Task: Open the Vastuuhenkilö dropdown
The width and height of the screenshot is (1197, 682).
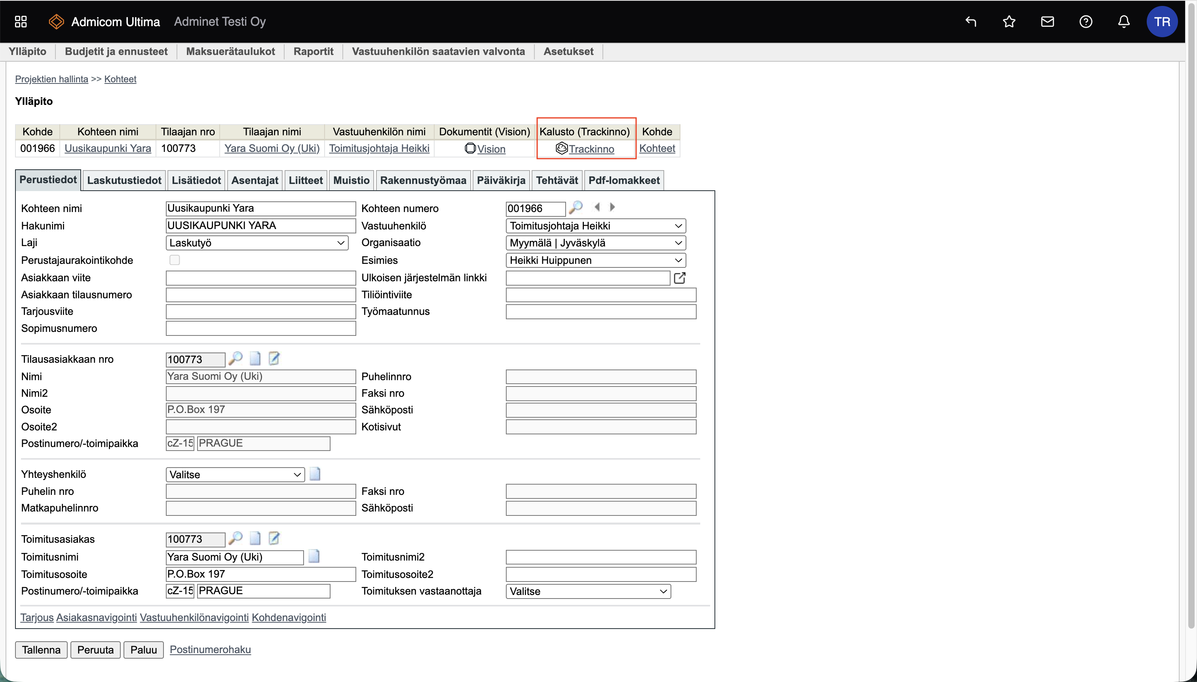Action: (x=595, y=226)
